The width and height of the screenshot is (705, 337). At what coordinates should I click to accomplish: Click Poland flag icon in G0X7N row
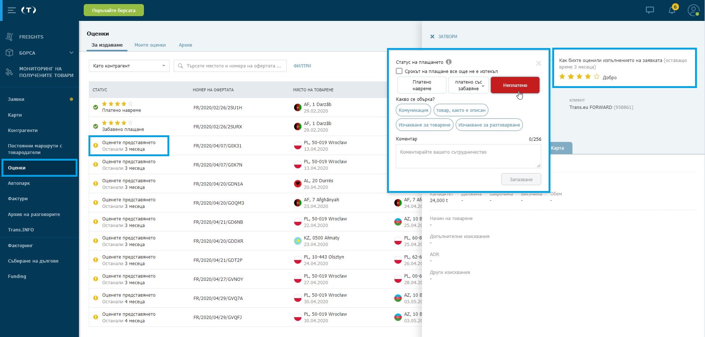pos(298,165)
